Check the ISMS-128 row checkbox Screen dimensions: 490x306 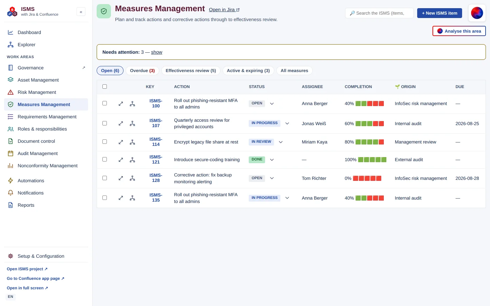pyautogui.click(x=105, y=178)
